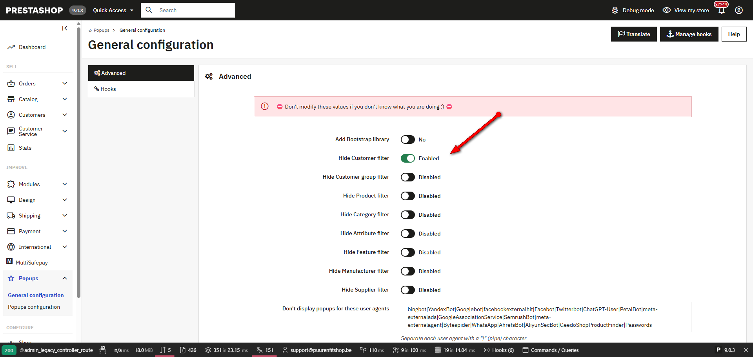Click the Dashboard trend icon
753x357 pixels.
coord(11,47)
